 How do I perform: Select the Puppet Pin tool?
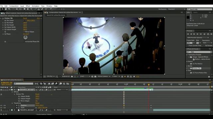(x=51, y=9)
